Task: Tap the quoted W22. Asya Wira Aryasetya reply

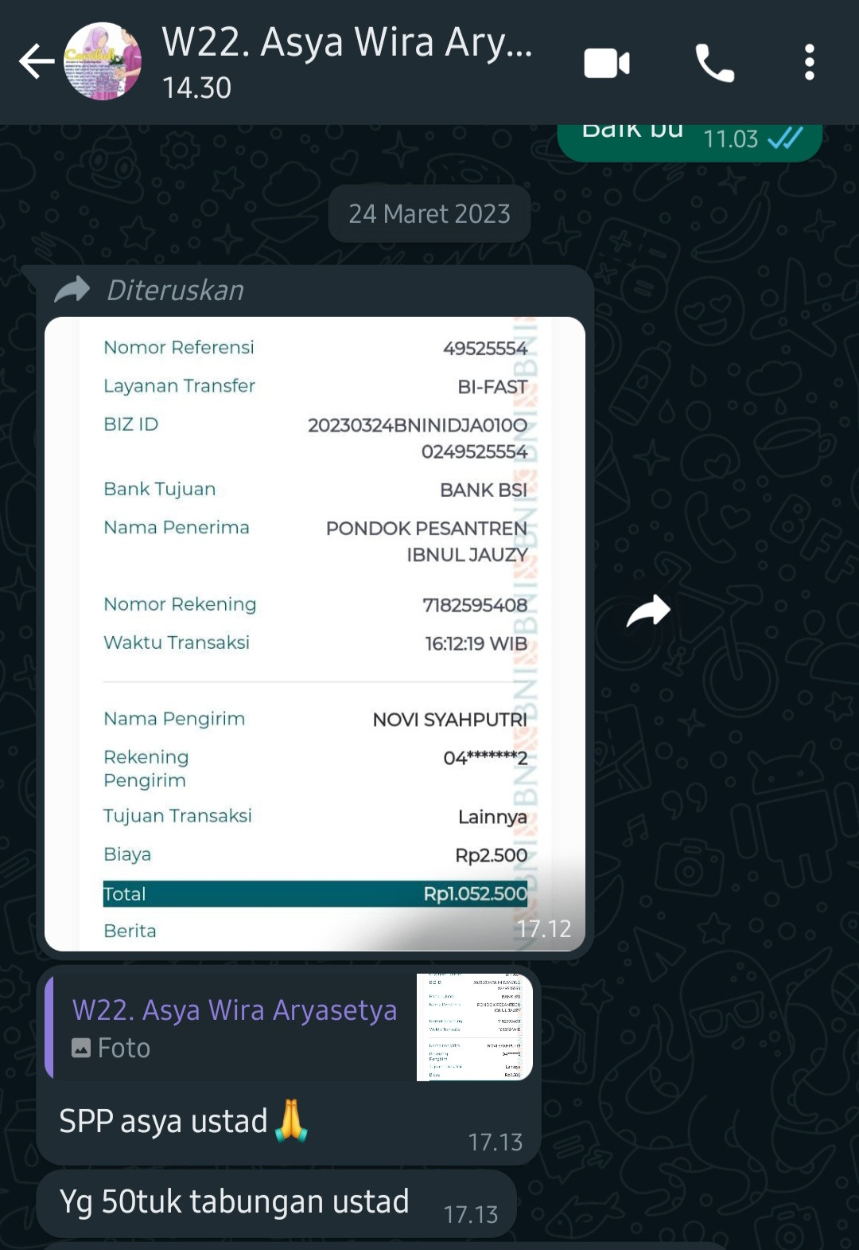Action: 289,1026
